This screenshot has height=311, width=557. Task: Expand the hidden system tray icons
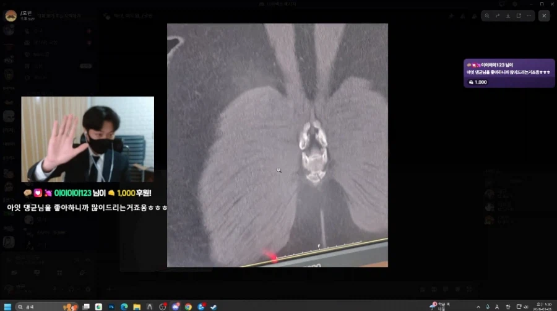coord(478,306)
